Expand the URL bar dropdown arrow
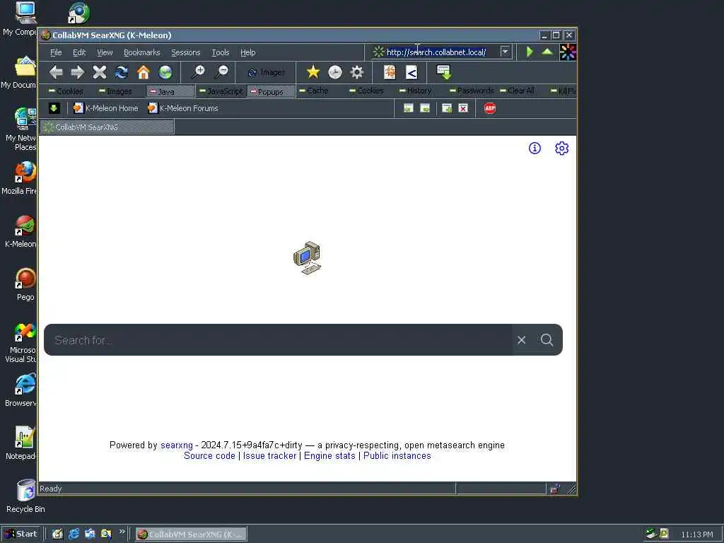724x543 pixels. pyautogui.click(x=505, y=52)
